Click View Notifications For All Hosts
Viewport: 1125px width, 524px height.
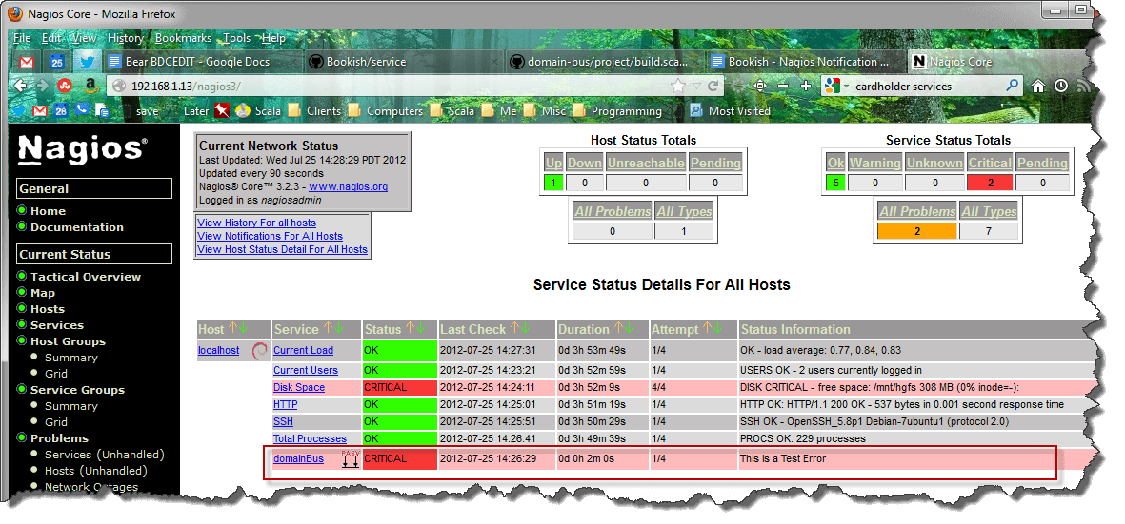[270, 236]
